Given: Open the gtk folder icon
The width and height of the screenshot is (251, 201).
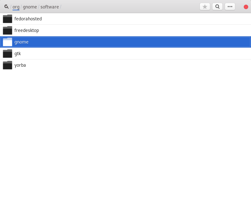Looking at the screenshot, I should [x=8, y=54].
